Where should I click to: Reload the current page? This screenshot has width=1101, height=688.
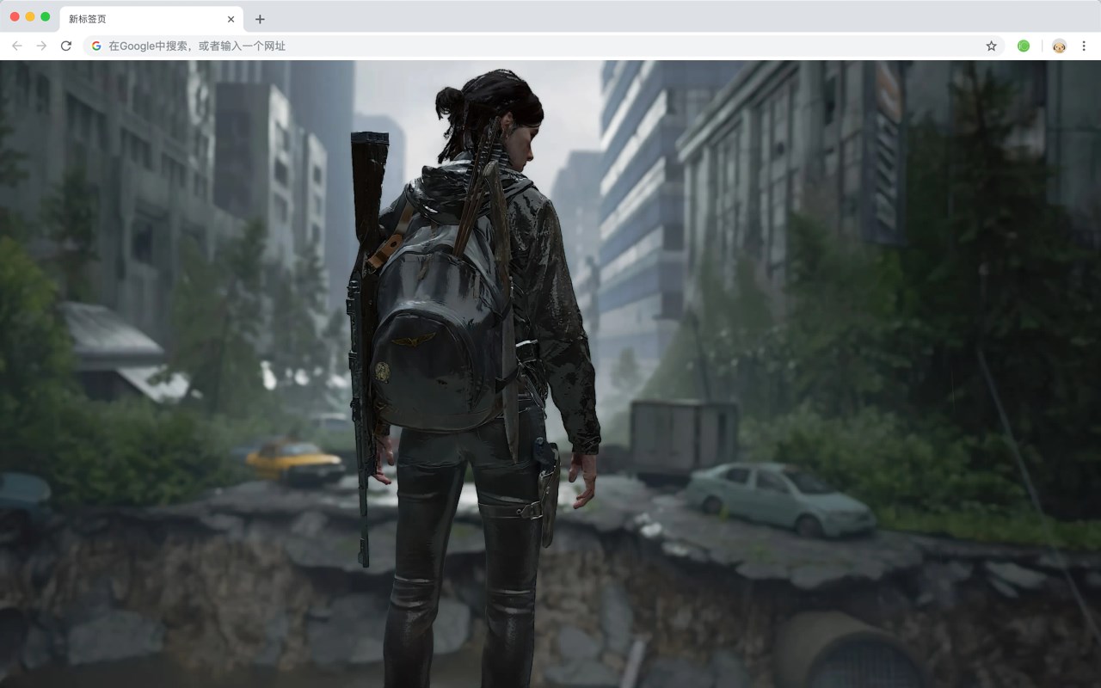click(66, 46)
